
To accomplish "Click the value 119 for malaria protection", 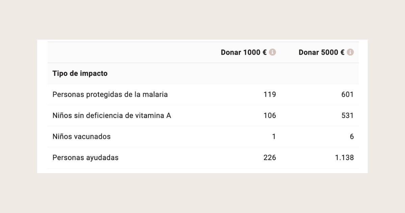I will coord(270,95).
